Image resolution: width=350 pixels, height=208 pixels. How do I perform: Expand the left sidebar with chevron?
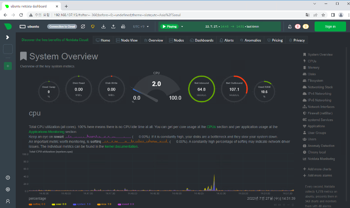[x=7, y=37]
